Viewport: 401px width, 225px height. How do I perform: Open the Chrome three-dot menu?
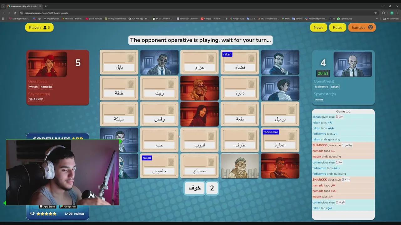tap(398, 13)
